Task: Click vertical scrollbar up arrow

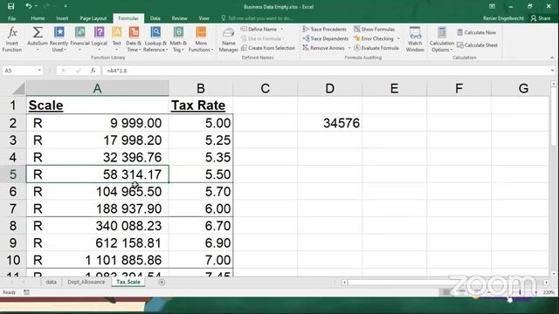Action: 553,84
